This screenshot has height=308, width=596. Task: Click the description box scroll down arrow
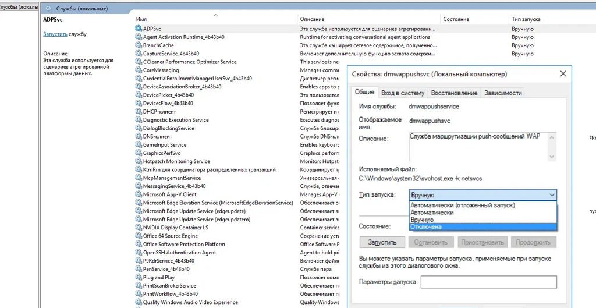pos(552,157)
